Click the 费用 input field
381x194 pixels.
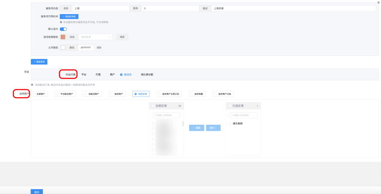click(170, 8)
